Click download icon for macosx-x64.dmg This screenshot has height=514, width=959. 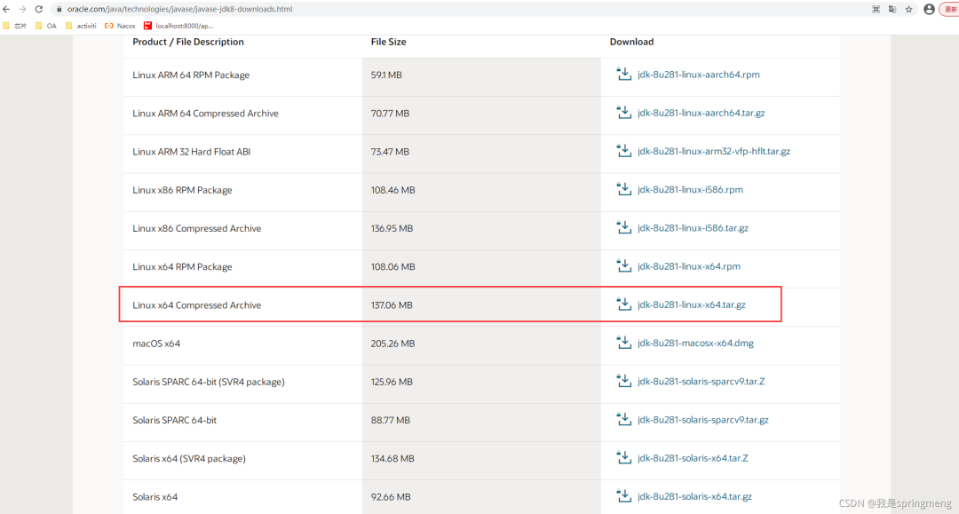(624, 343)
